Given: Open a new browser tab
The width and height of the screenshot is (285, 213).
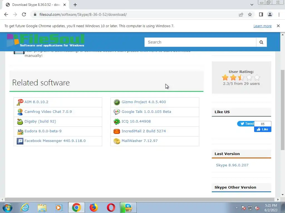Looking at the screenshot, I should 75,5.
